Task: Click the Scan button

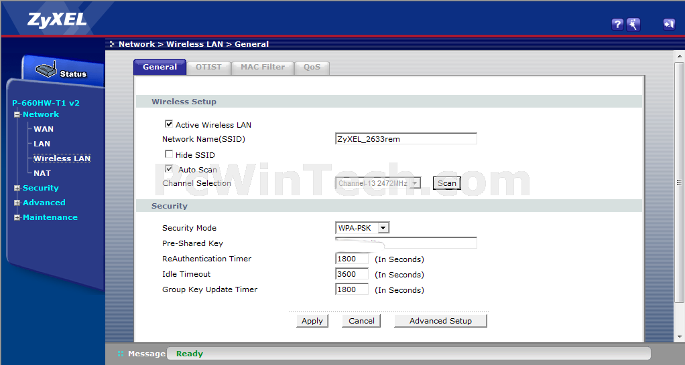Action: coord(447,183)
